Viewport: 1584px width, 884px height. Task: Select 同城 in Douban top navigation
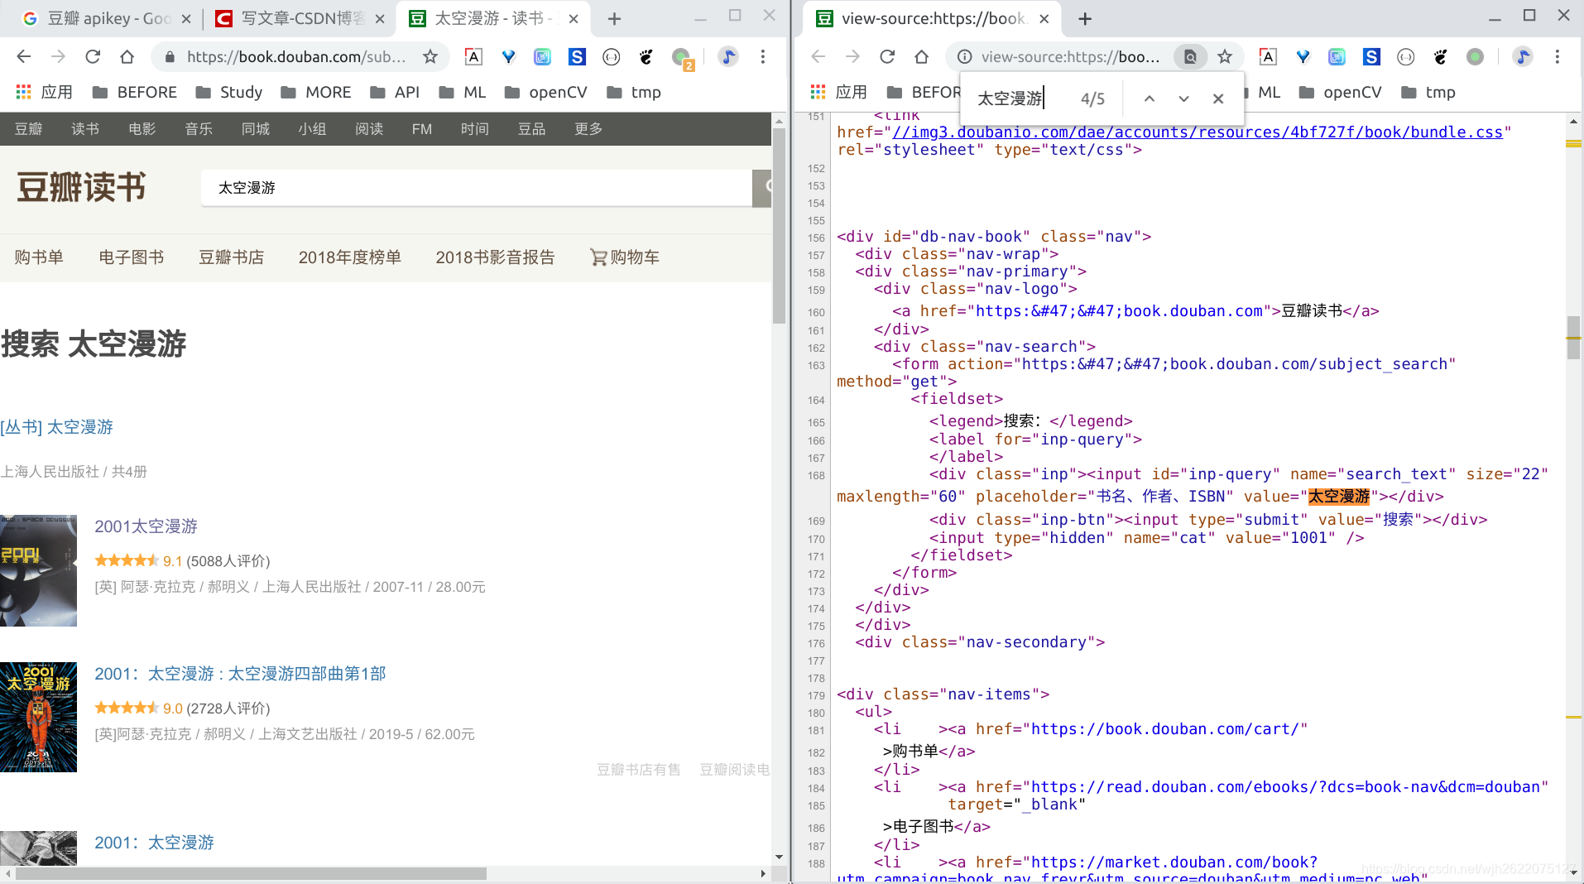tap(256, 129)
